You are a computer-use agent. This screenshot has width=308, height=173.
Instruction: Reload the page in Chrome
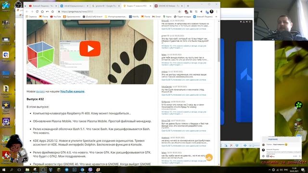37,12
